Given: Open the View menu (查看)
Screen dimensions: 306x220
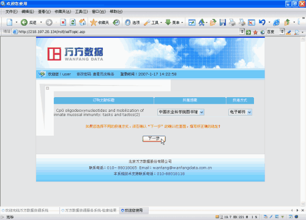Looking at the screenshot, I should point(44,12).
